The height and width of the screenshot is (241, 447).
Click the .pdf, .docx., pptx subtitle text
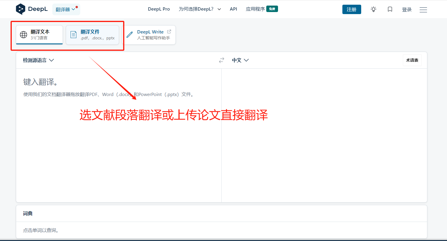point(98,38)
